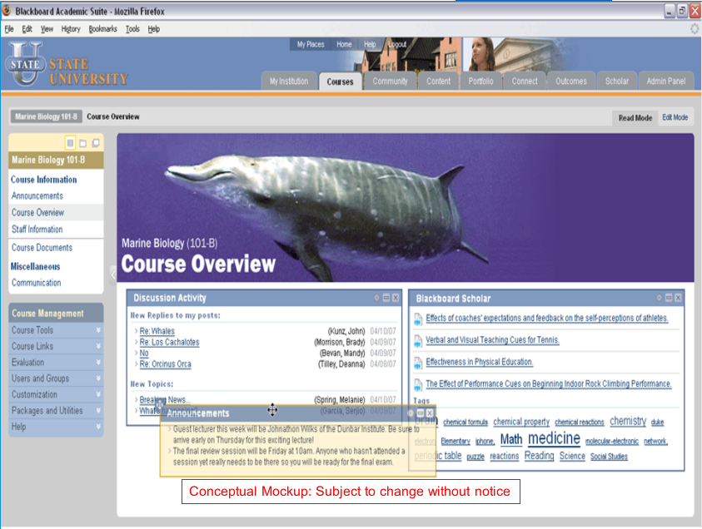Click document icon beside Physical Education article

point(418,363)
